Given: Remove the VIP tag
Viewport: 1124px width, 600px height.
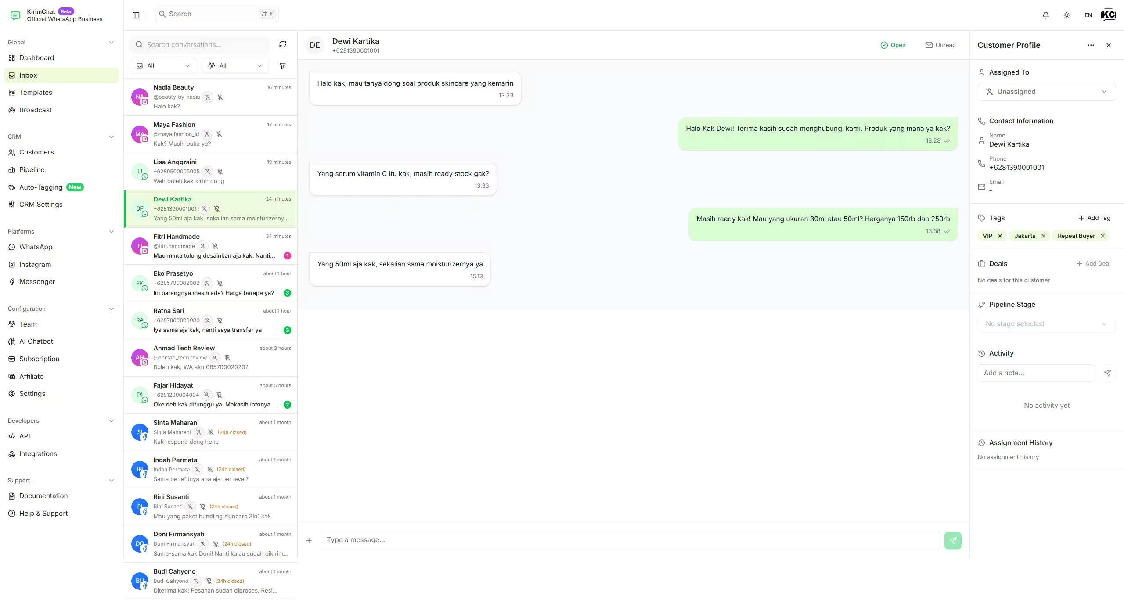Looking at the screenshot, I should pyautogui.click(x=1001, y=236).
